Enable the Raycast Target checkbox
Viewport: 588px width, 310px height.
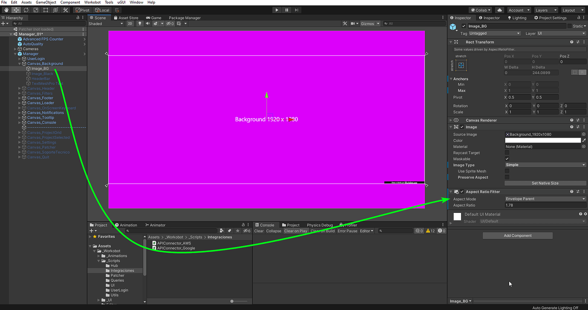click(507, 152)
